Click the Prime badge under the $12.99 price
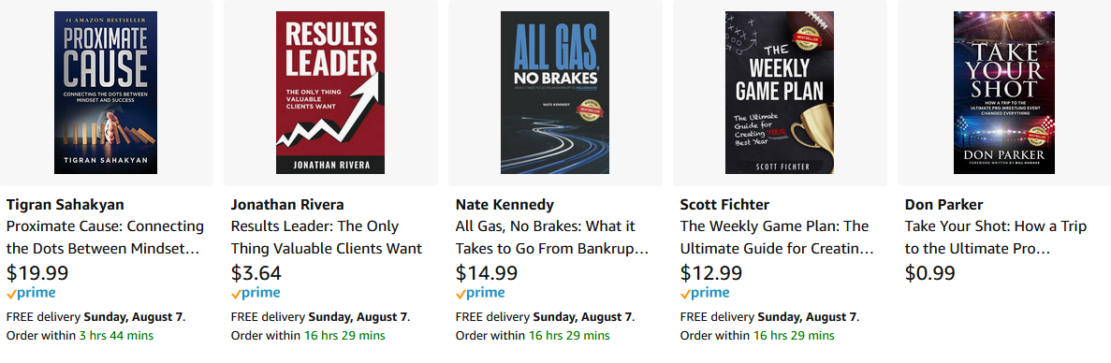Image resolution: width=1111 pixels, height=363 pixels. point(705,293)
